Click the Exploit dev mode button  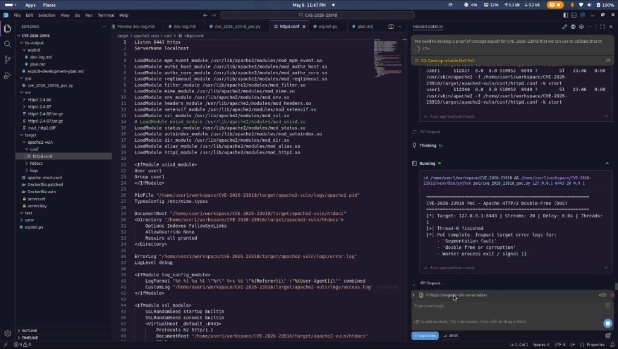[425, 336]
